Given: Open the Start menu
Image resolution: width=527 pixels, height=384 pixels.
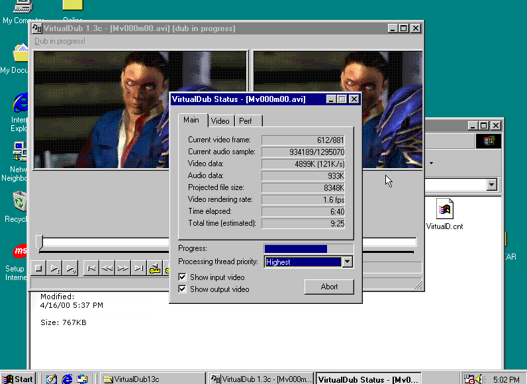Looking at the screenshot, I should tap(17, 379).
